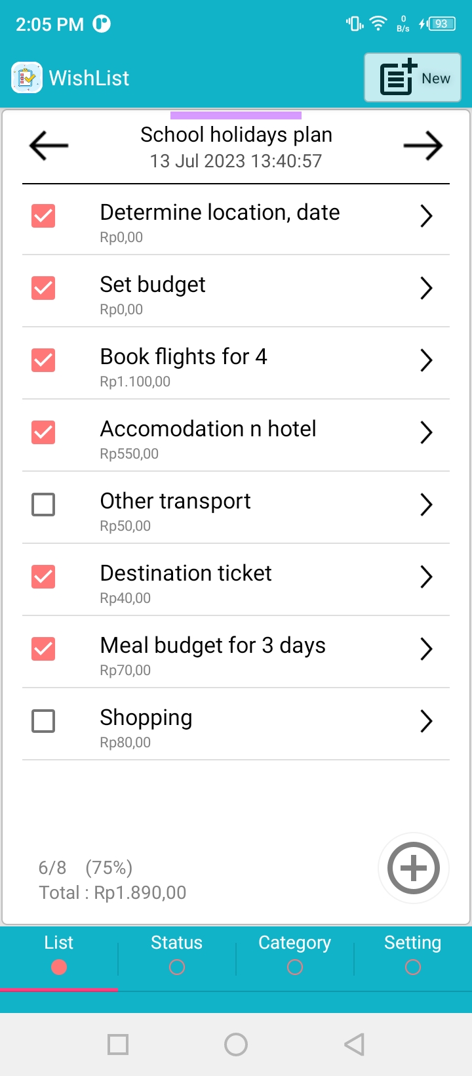Open Meal budget for 3 days chevron
The image size is (472, 1076).
(426, 649)
